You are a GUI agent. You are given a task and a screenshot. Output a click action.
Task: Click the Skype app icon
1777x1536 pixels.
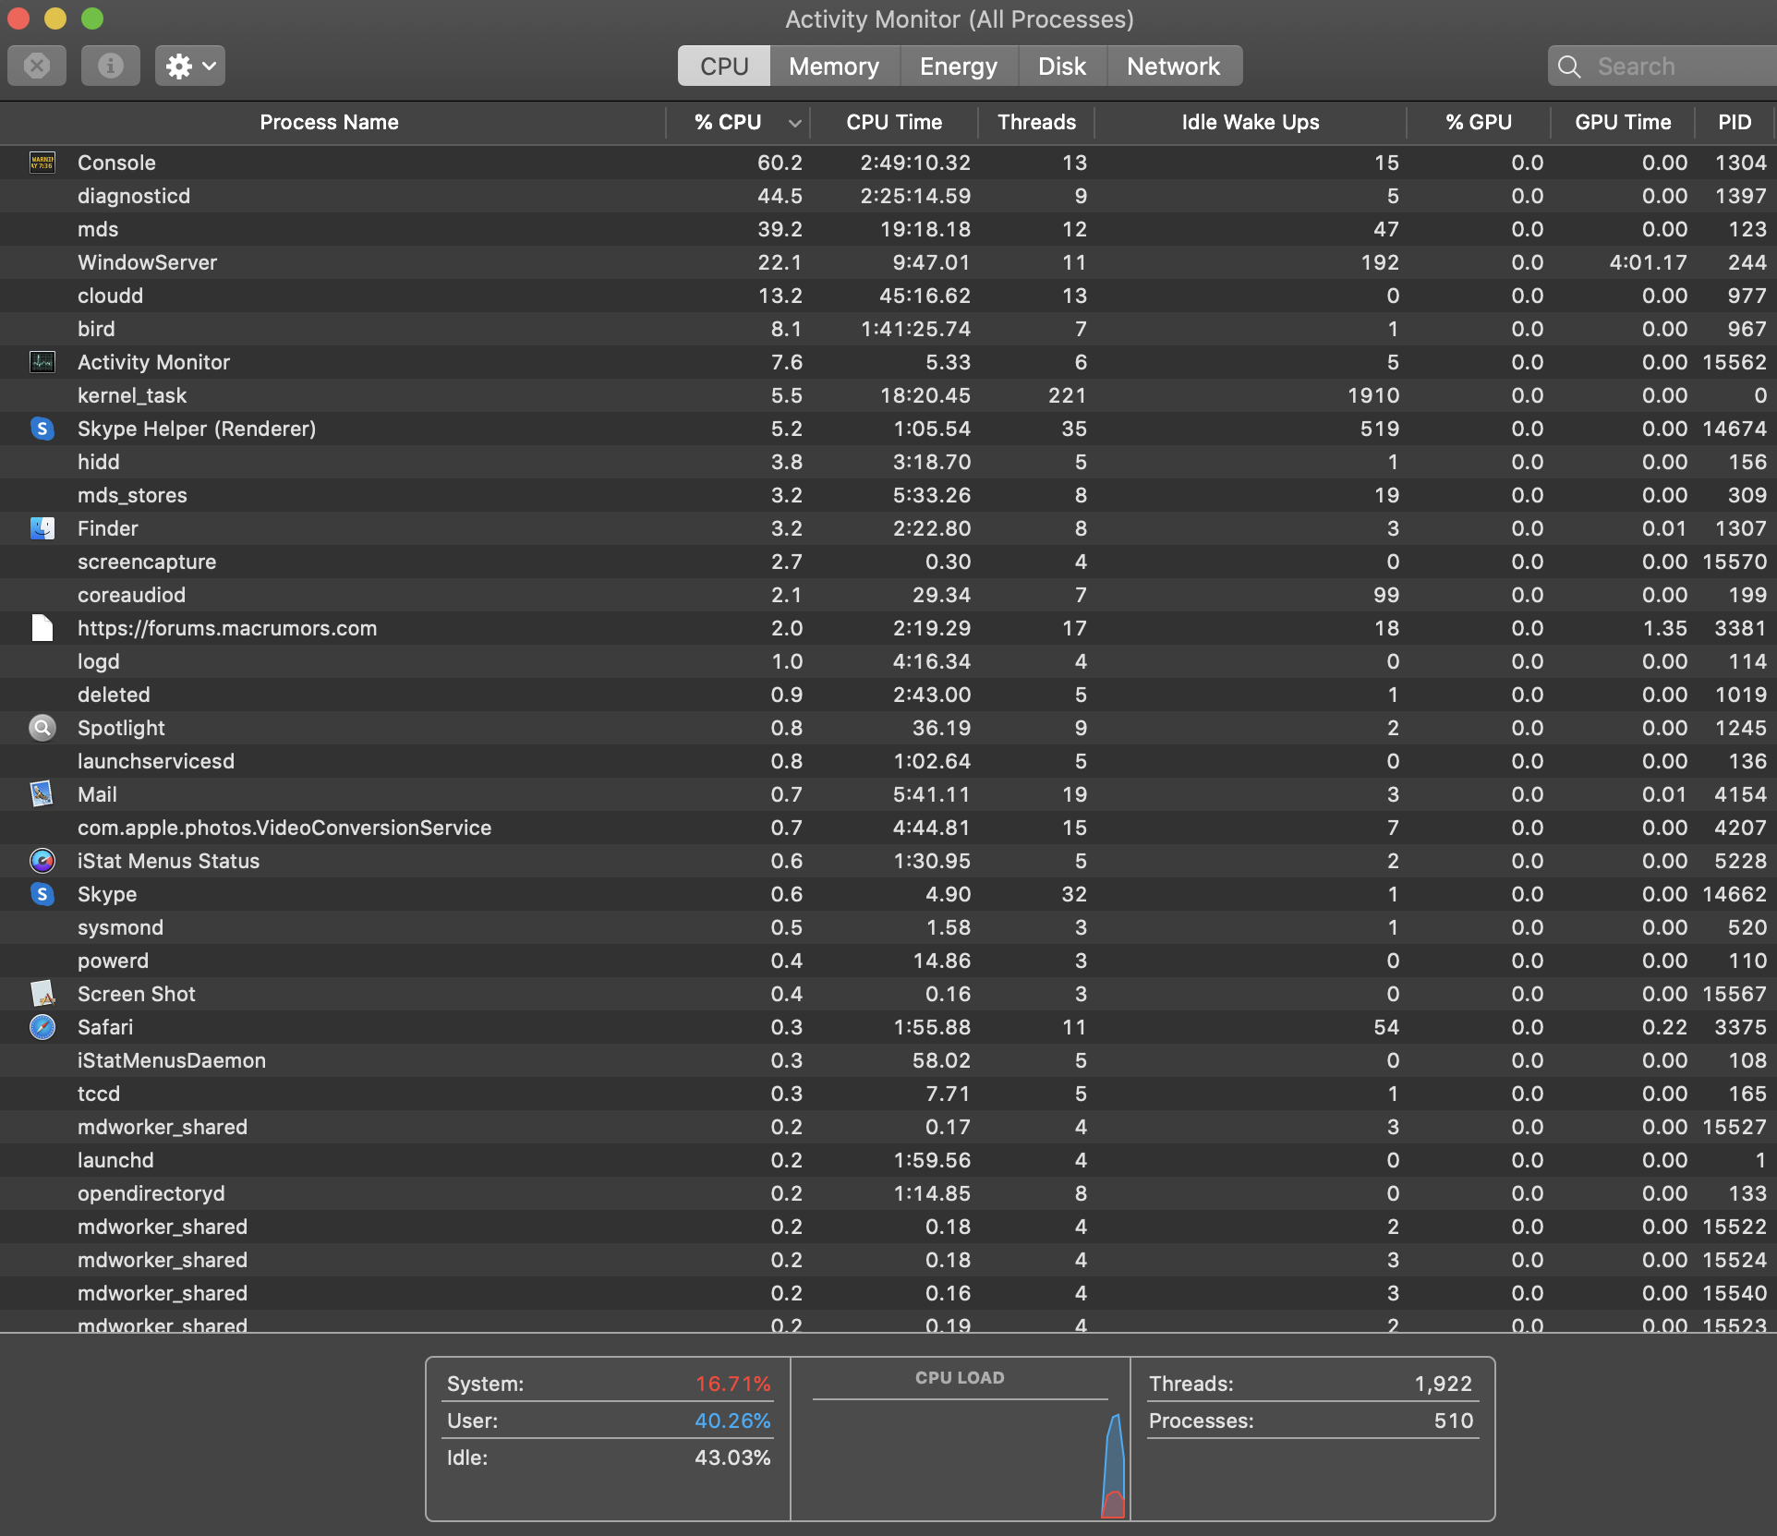pyautogui.click(x=42, y=894)
